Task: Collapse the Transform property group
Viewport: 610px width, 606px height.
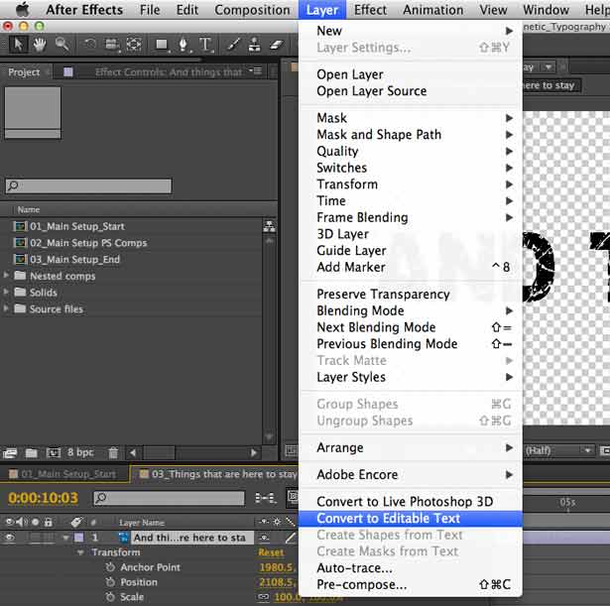Action: (x=80, y=552)
